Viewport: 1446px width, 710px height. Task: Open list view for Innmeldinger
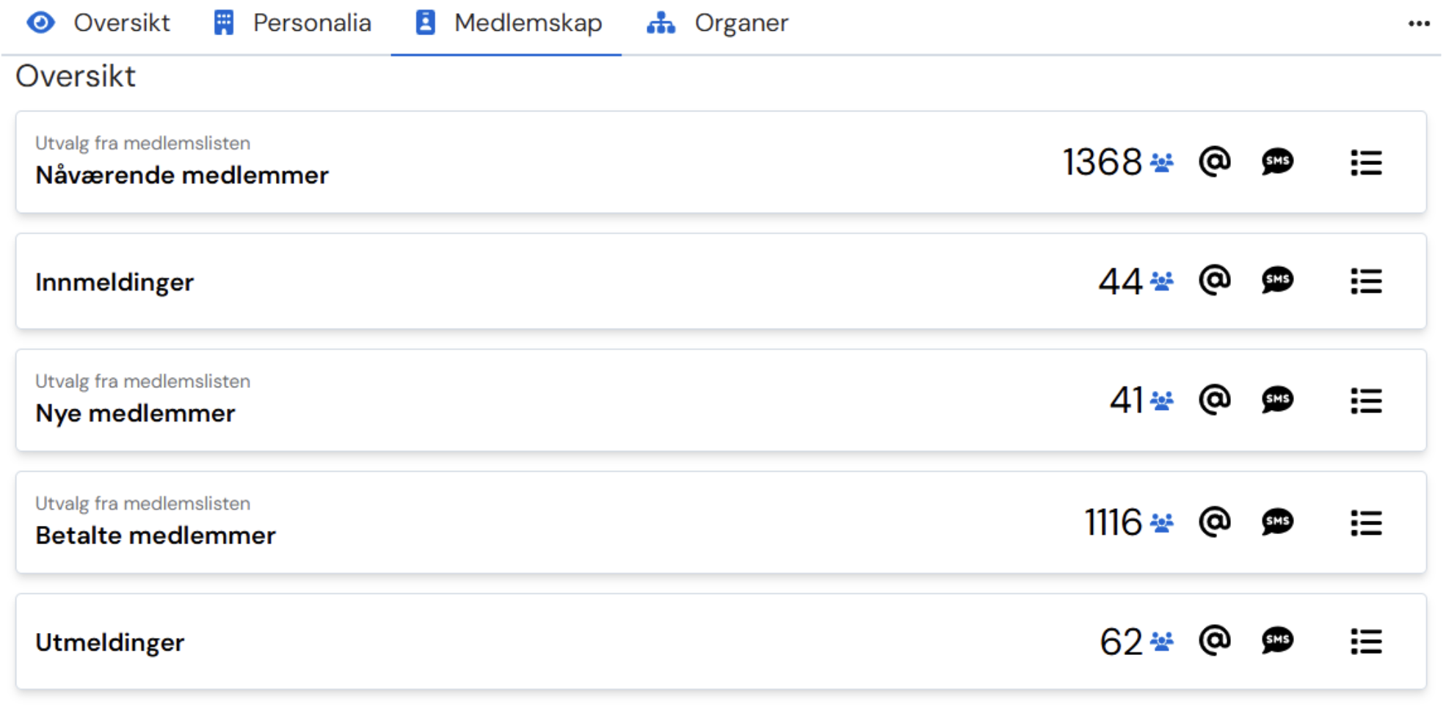tap(1366, 281)
